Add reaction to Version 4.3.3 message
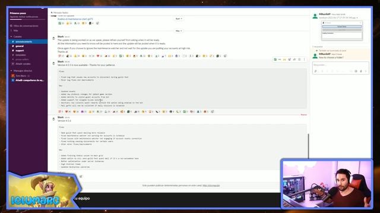Image resolution: width=380 pixels, height=213 pixels. 213,112
